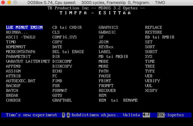Open the BATCH topic

pyautogui.click(x=12, y=90)
